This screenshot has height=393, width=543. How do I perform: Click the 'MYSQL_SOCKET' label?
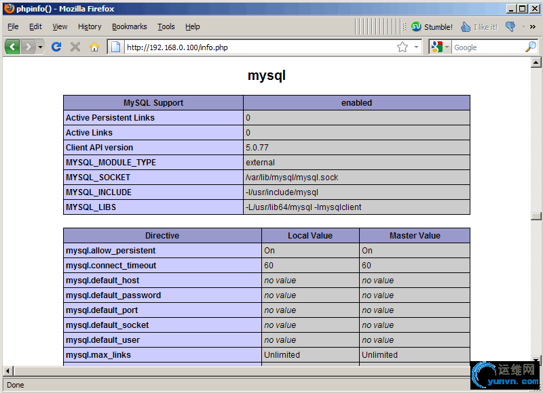tap(98, 178)
